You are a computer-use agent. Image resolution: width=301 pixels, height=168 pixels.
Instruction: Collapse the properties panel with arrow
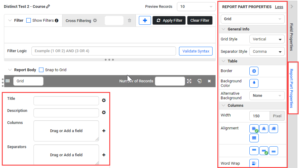coord(292,7)
